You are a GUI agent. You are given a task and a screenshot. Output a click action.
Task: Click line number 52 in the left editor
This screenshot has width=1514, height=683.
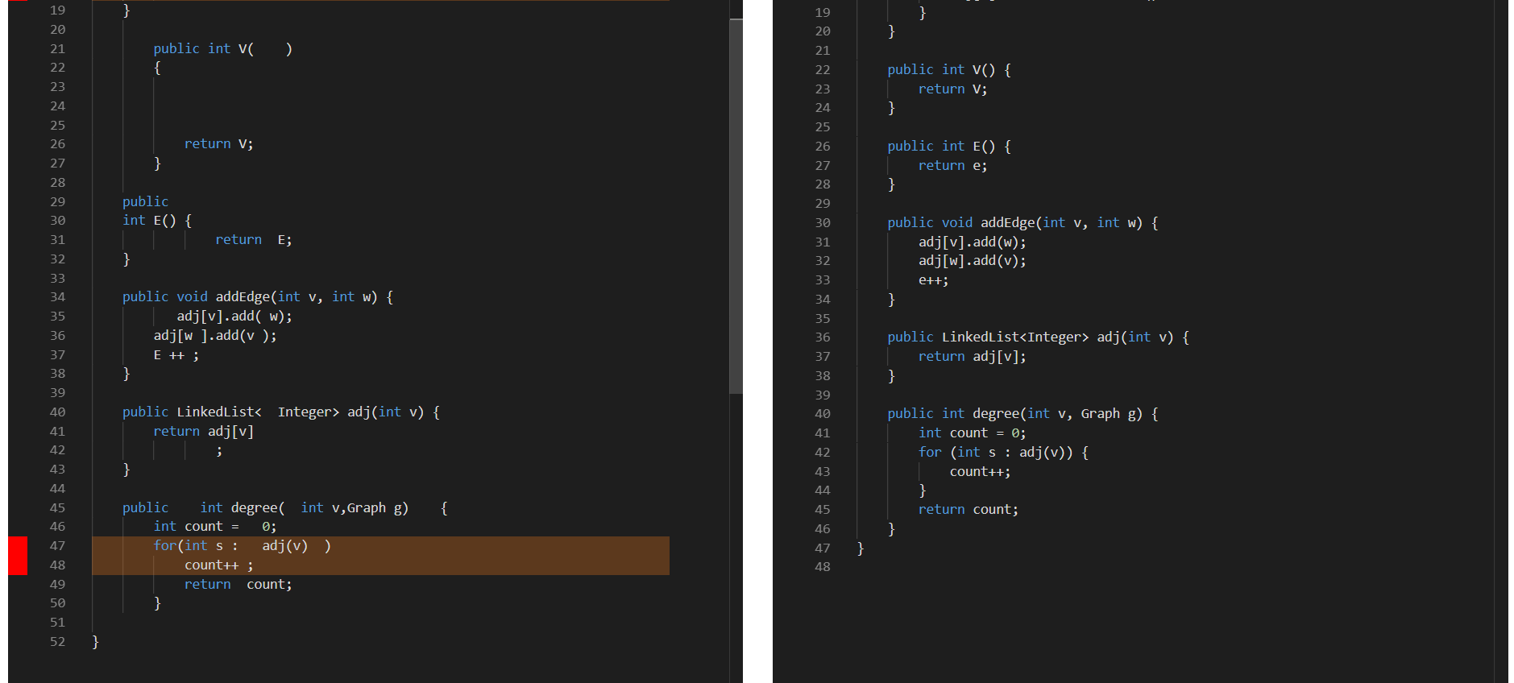(57, 642)
